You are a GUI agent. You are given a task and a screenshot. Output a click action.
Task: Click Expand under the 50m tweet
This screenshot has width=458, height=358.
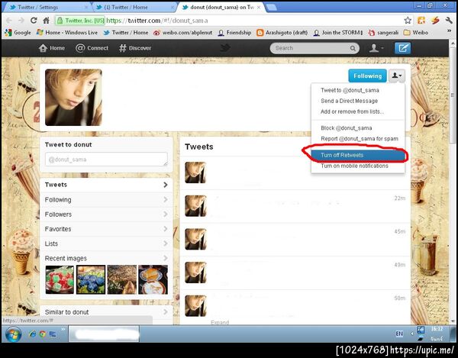(x=220, y=322)
